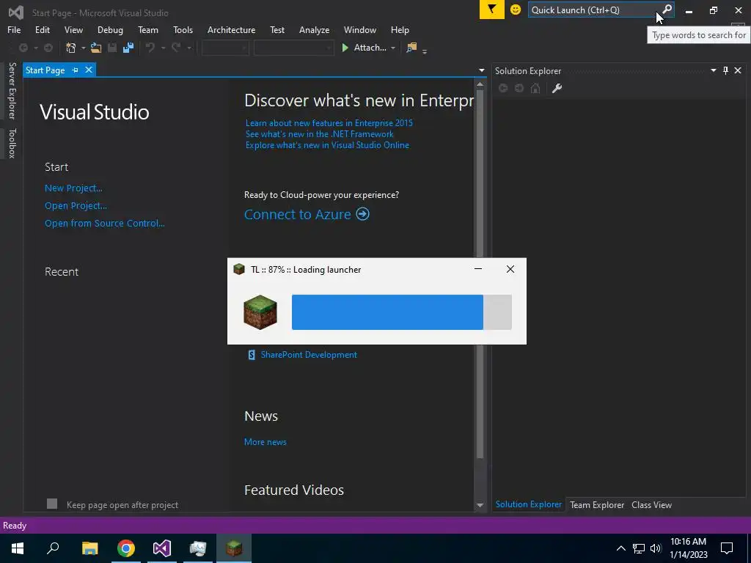Open the Windows Start menu
751x563 pixels.
[18, 548]
